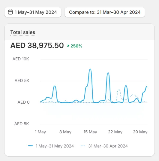
Task: Click the Total sales heading
Action: pos(23,32)
